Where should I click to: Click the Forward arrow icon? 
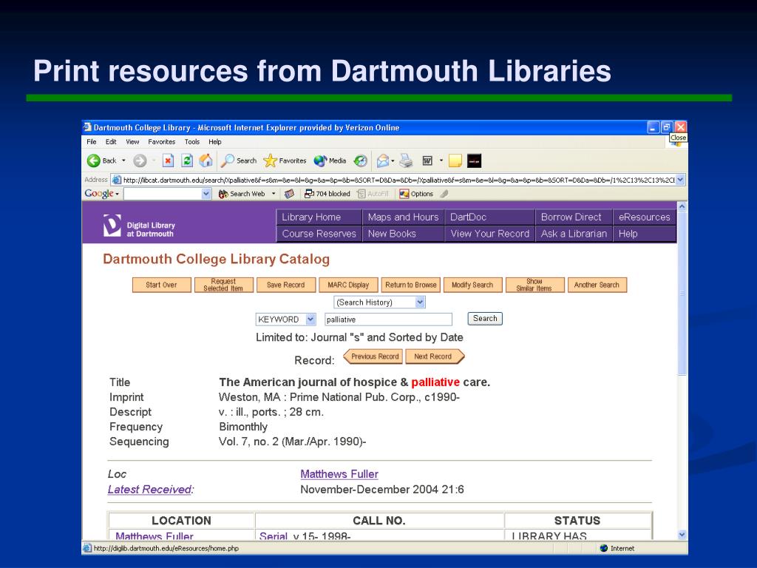pyautogui.click(x=140, y=160)
